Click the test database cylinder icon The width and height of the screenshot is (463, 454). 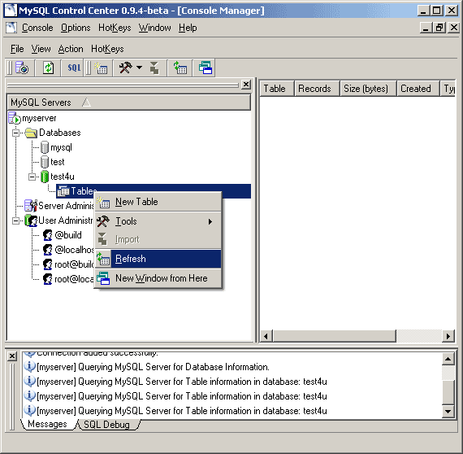click(45, 162)
